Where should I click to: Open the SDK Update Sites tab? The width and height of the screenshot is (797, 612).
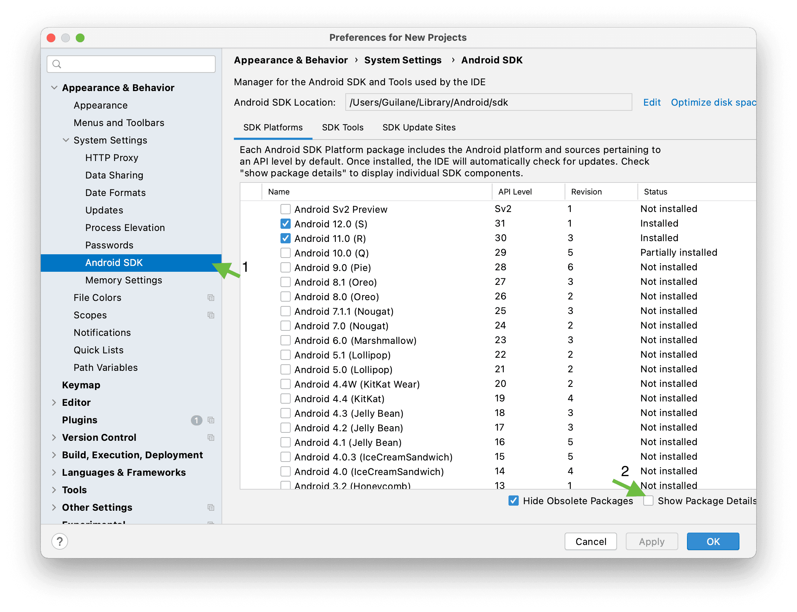419,127
